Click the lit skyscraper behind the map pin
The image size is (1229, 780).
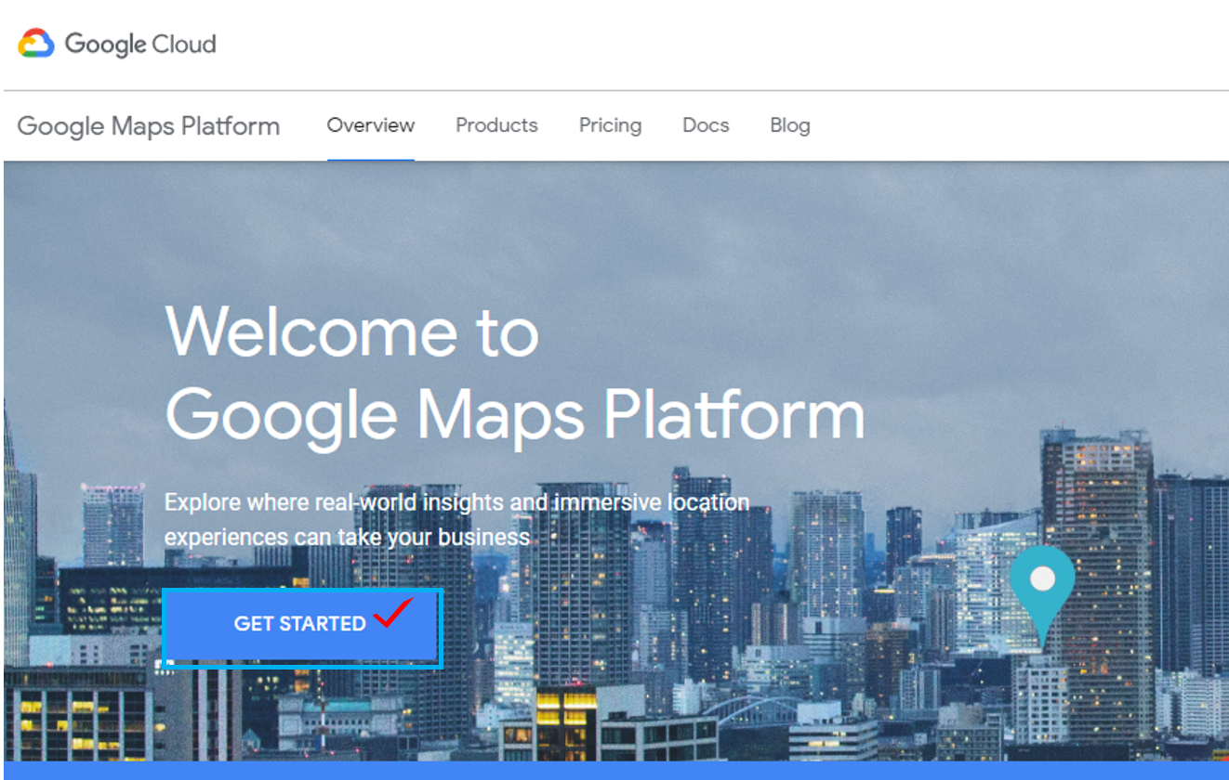click(x=1097, y=520)
